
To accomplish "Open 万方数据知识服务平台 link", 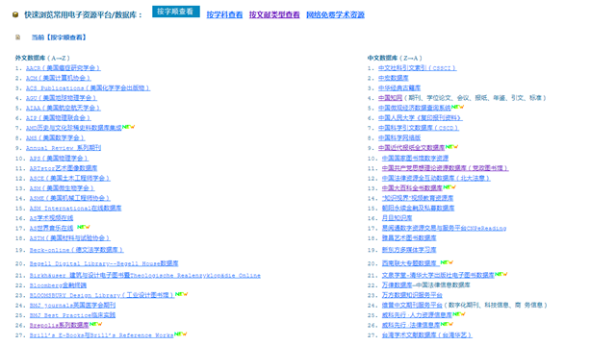I will click(412, 295).
